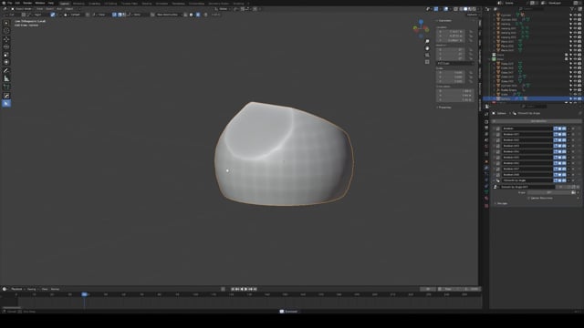This screenshot has height=328, width=584.
Task: Click the viewport pan hand icon
Action: 427,48
